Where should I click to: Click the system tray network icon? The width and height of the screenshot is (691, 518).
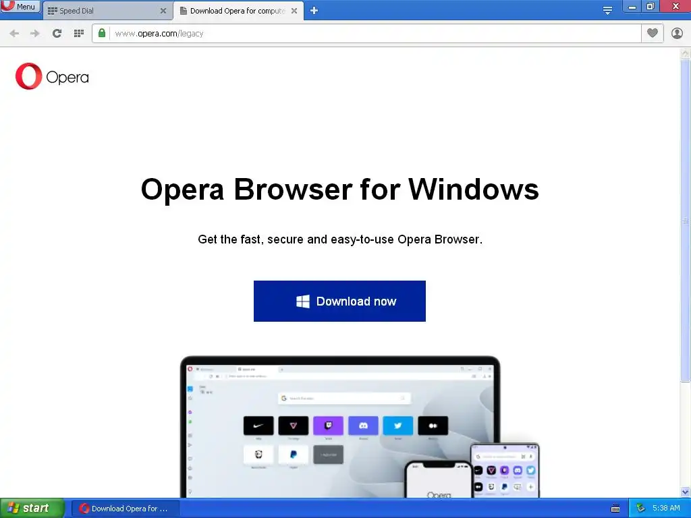tap(640, 509)
